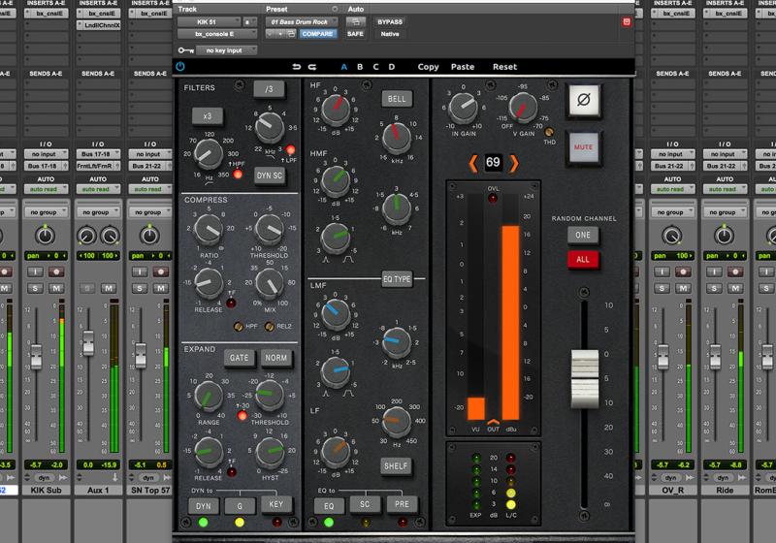
Task: Open the insert position 'a' dropdown
Action: (x=249, y=21)
